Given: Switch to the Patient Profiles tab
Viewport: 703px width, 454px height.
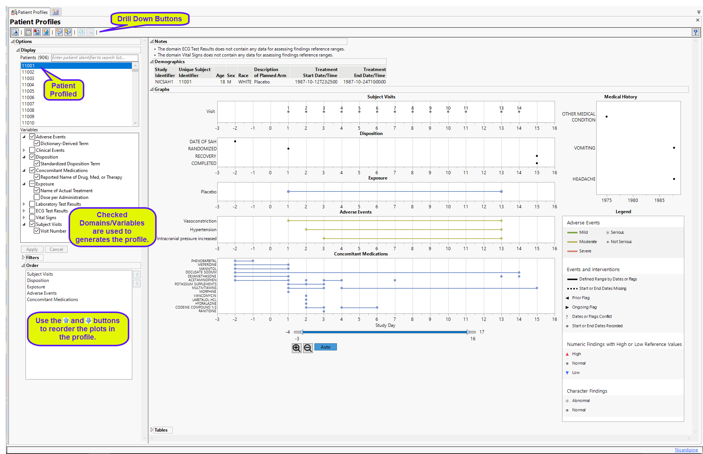Looking at the screenshot, I should click(30, 12).
